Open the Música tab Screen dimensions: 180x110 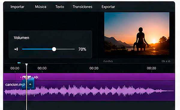tap(40, 7)
